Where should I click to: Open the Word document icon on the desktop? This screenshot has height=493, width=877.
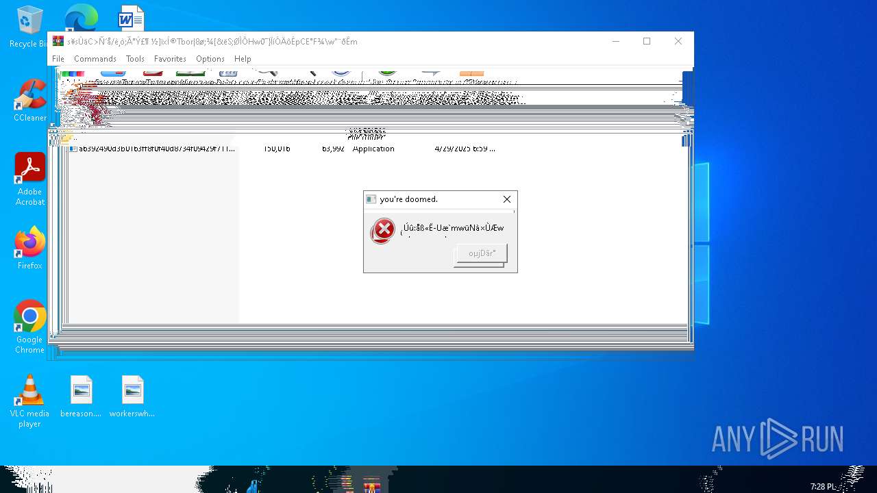click(131, 18)
